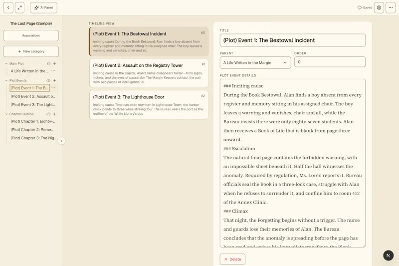The width and height of the screenshot is (399, 266).
Task: Click the Timeline View heading
Action: pyautogui.click(x=102, y=23)
